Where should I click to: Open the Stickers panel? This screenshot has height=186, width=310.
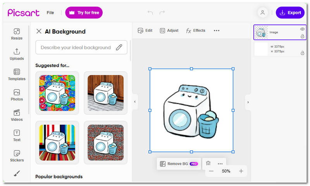(x=17, y=156)
